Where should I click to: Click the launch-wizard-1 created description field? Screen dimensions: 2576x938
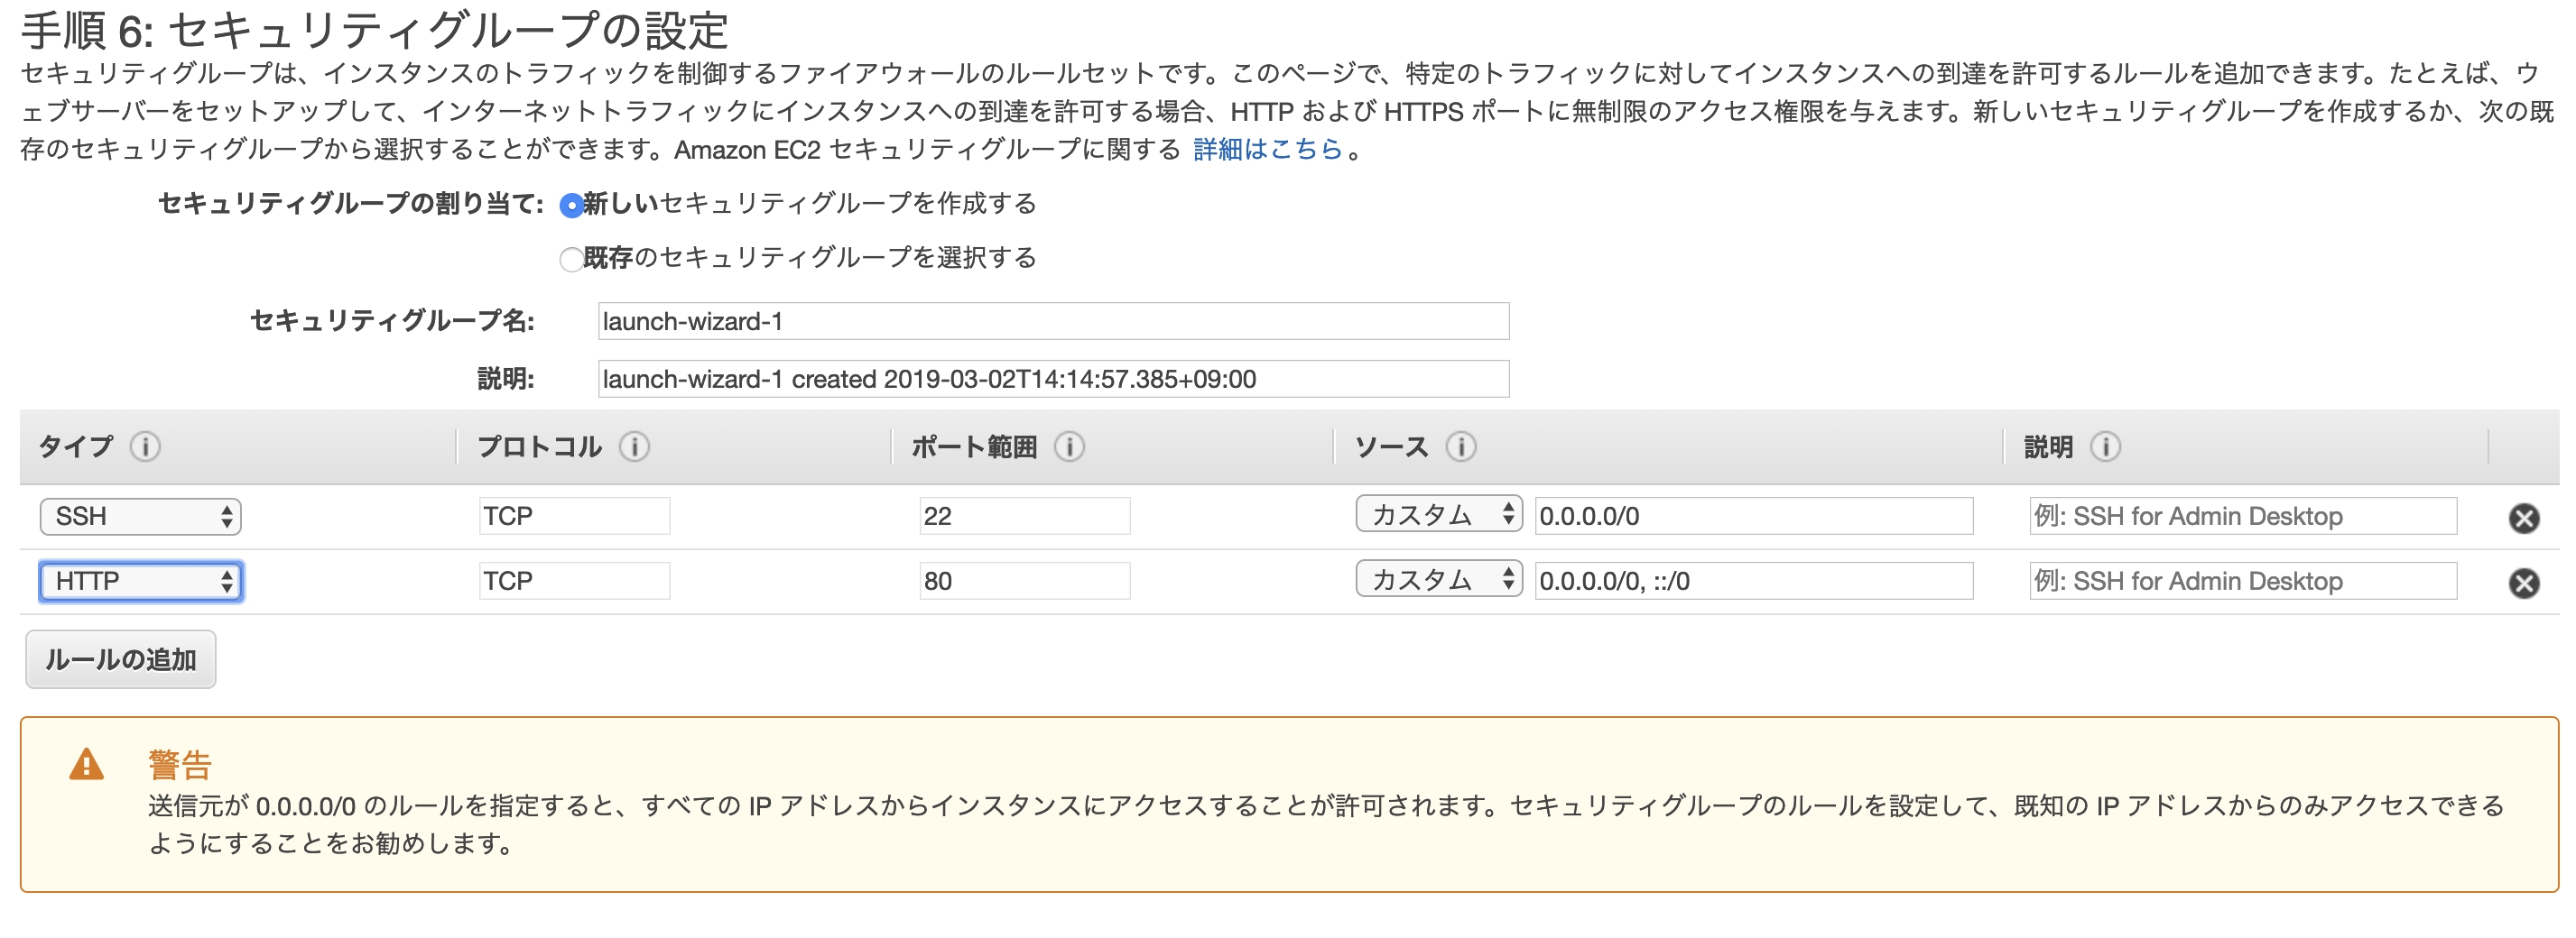1052,380
